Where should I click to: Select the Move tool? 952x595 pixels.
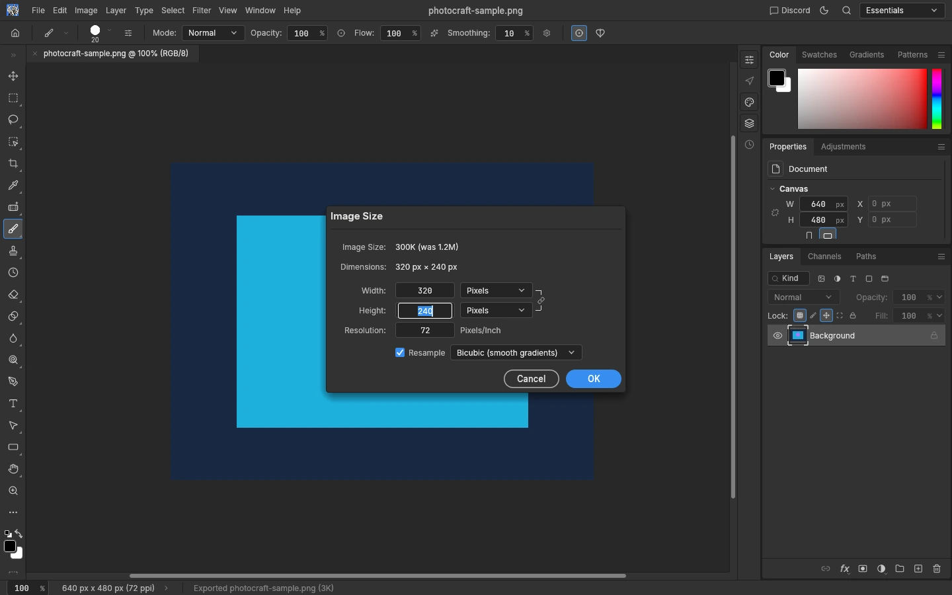tap(13, 77)
